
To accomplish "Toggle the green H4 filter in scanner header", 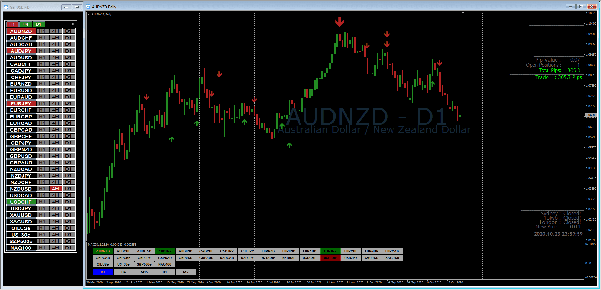I will pyautogui.click(x=25, y=24).
